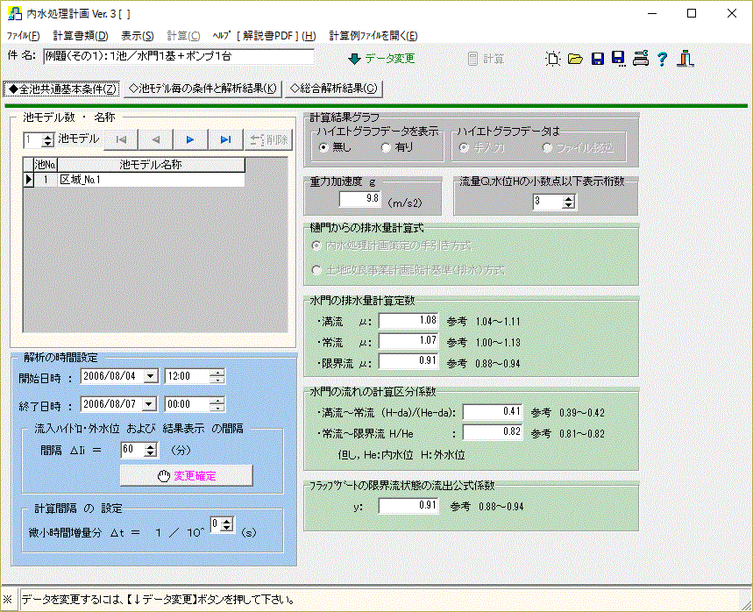Select the ハイエトグラフデータを表示 無し radio button
This screenshot has width=753, height=612.
[325, 148]
